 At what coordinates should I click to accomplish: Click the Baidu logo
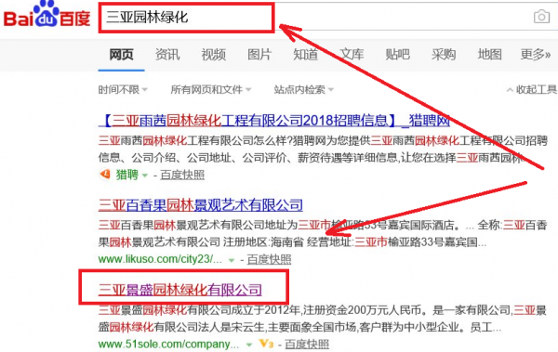tap(47, 14)
